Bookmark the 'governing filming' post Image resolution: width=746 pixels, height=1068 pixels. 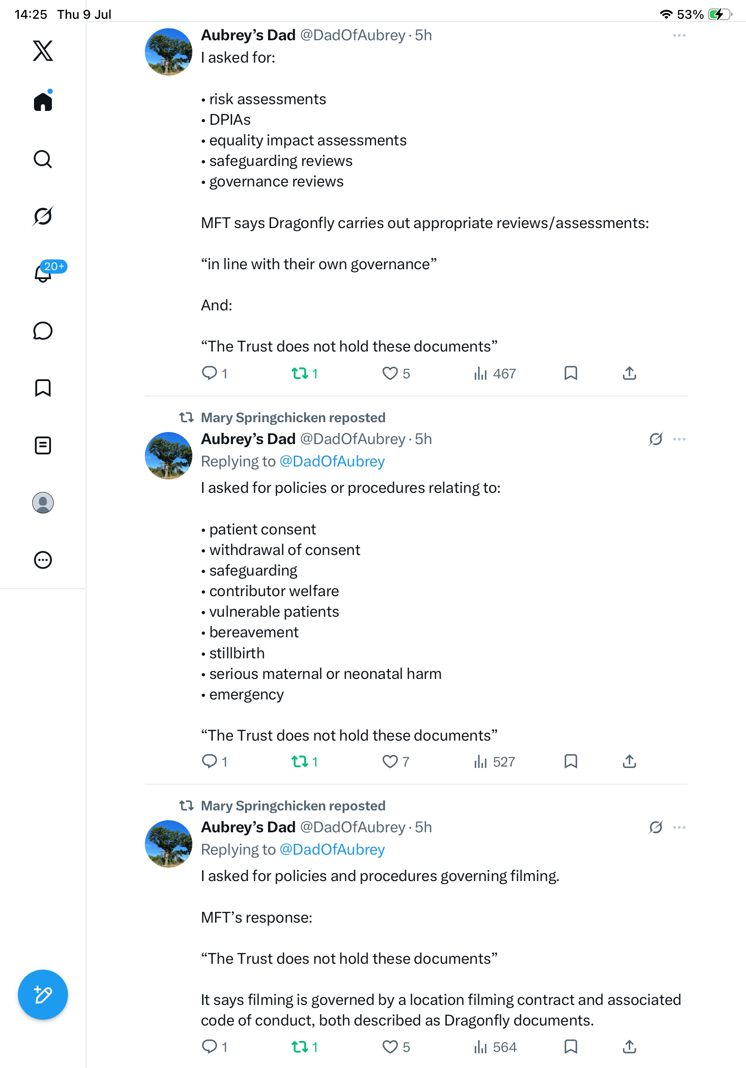571,1047
